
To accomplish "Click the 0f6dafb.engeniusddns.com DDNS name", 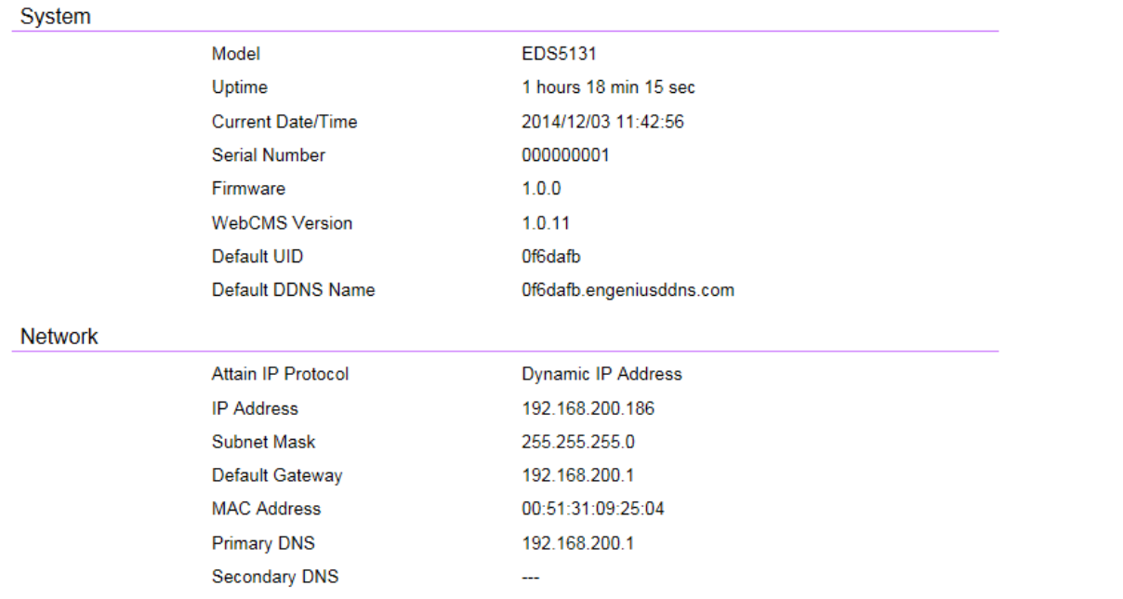I will 628,290.
